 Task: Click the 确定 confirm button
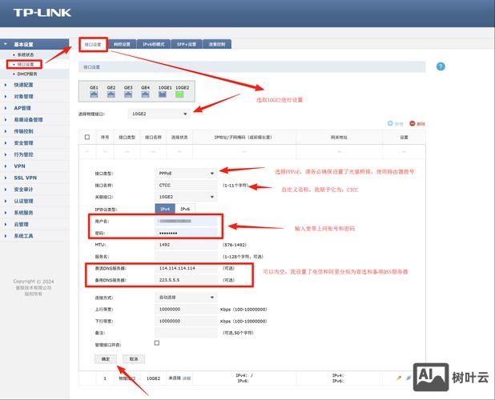coord(106,358)
